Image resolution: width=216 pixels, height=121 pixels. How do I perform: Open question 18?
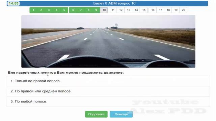pyautogui.click(x=168, y=10)
